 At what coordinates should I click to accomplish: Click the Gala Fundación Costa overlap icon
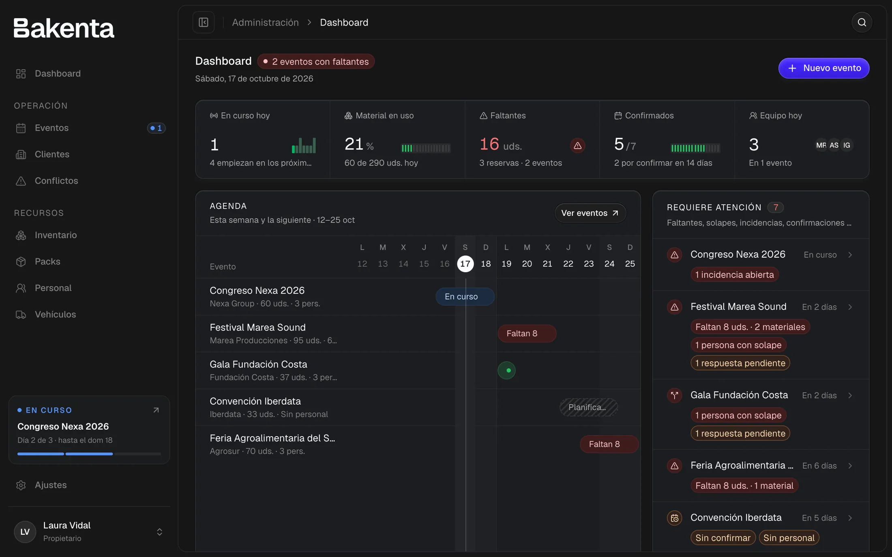tap(674, 395)
